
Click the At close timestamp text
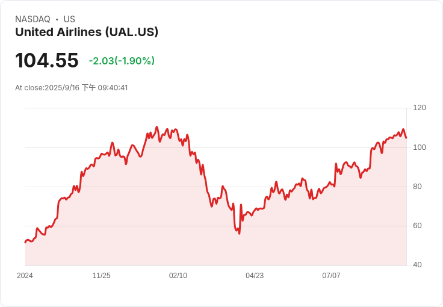(x=72, y=88)
